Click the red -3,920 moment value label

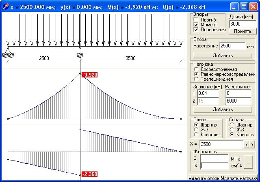pyautogui.click(x=89, y=75)
